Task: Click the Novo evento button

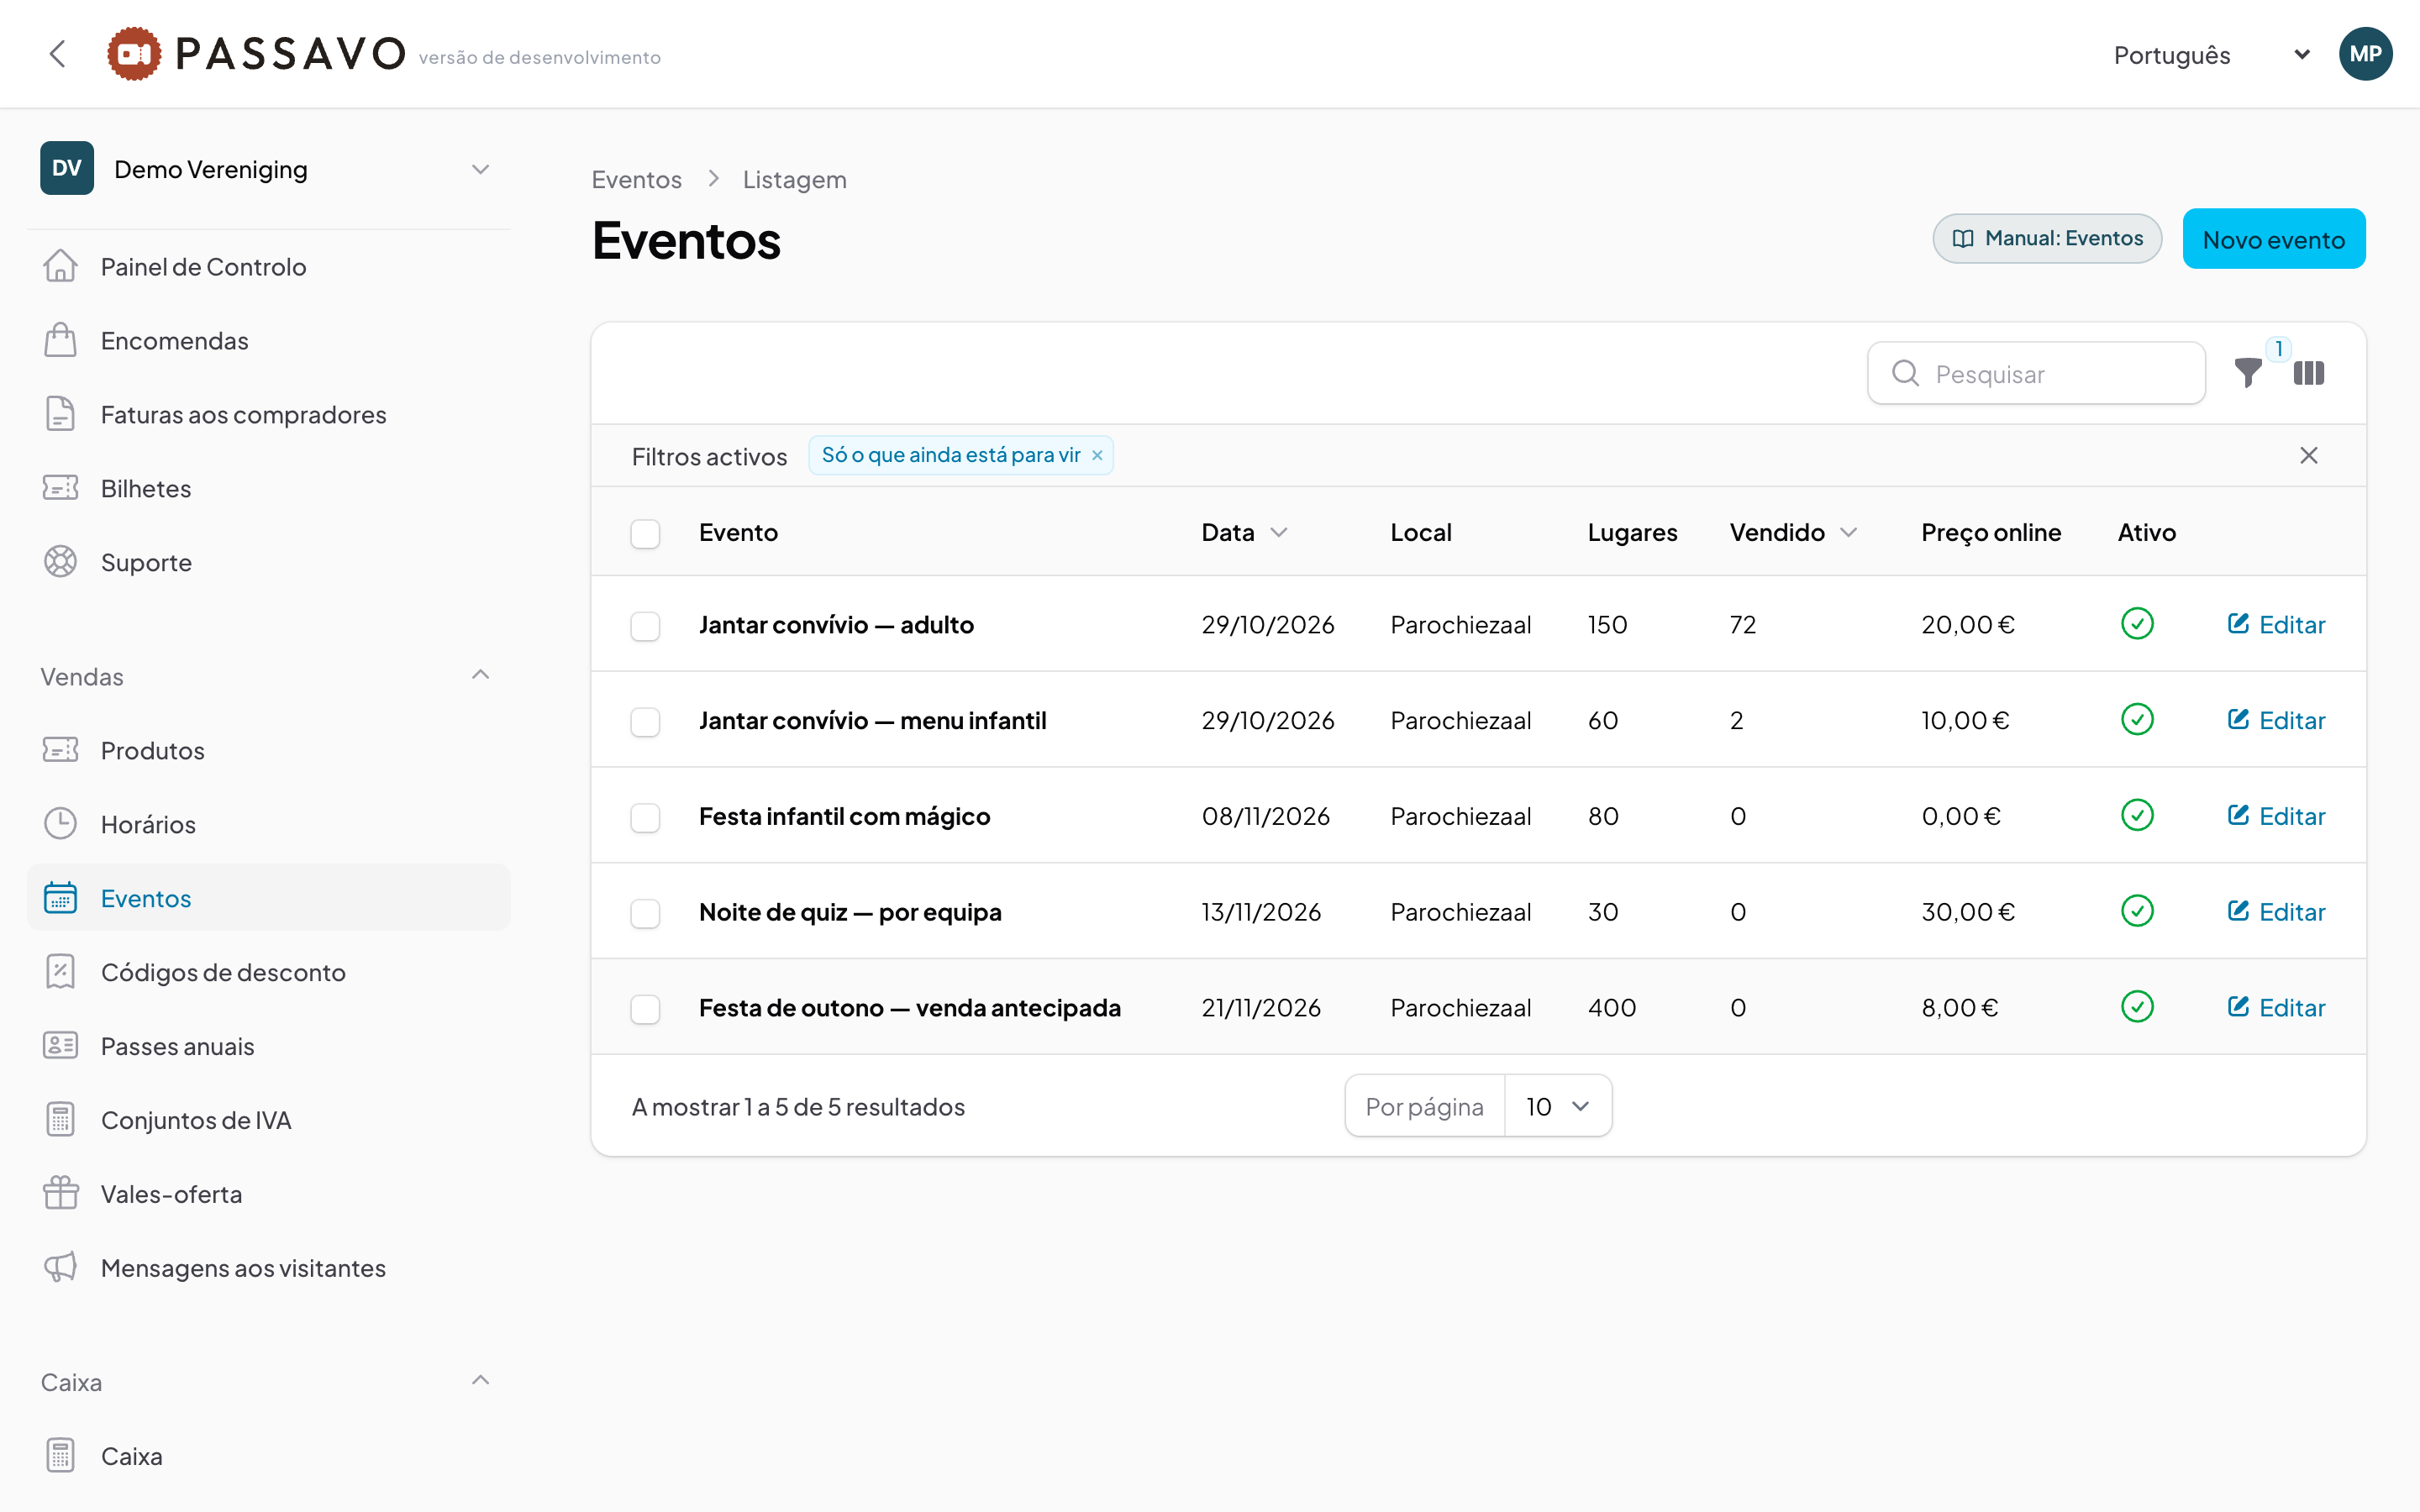Action: [x=2273, y=239]
